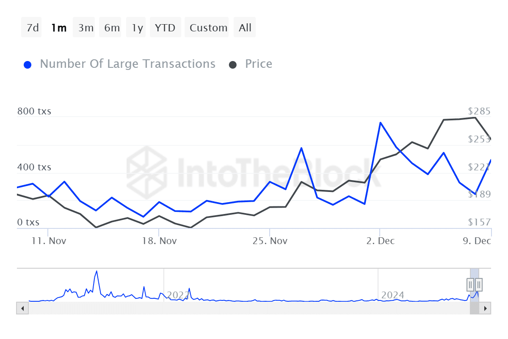Screen dimensions: 508x339
Task: Click the navigator timeline near 2024
Action: [x=392, y=295]
